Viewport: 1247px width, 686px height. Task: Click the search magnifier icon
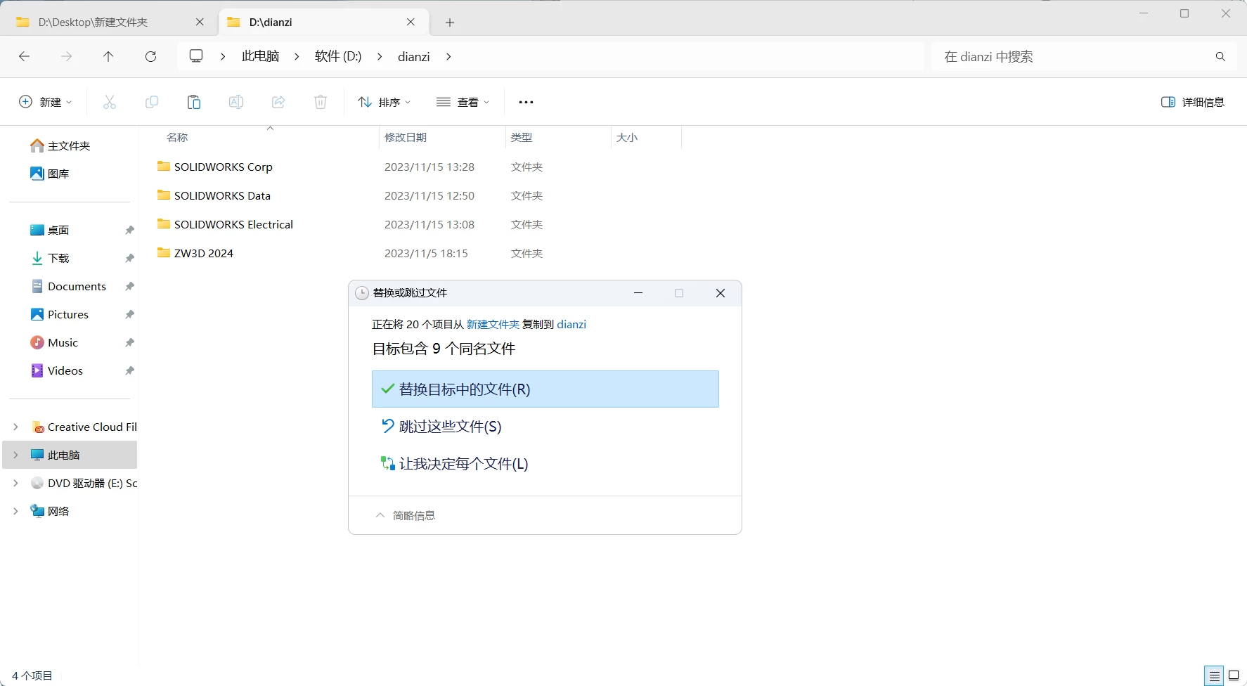tap(1220, 56)
